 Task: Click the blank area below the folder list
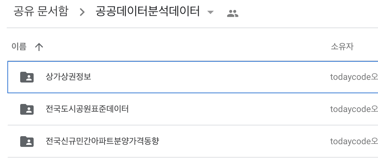[188, 161]
